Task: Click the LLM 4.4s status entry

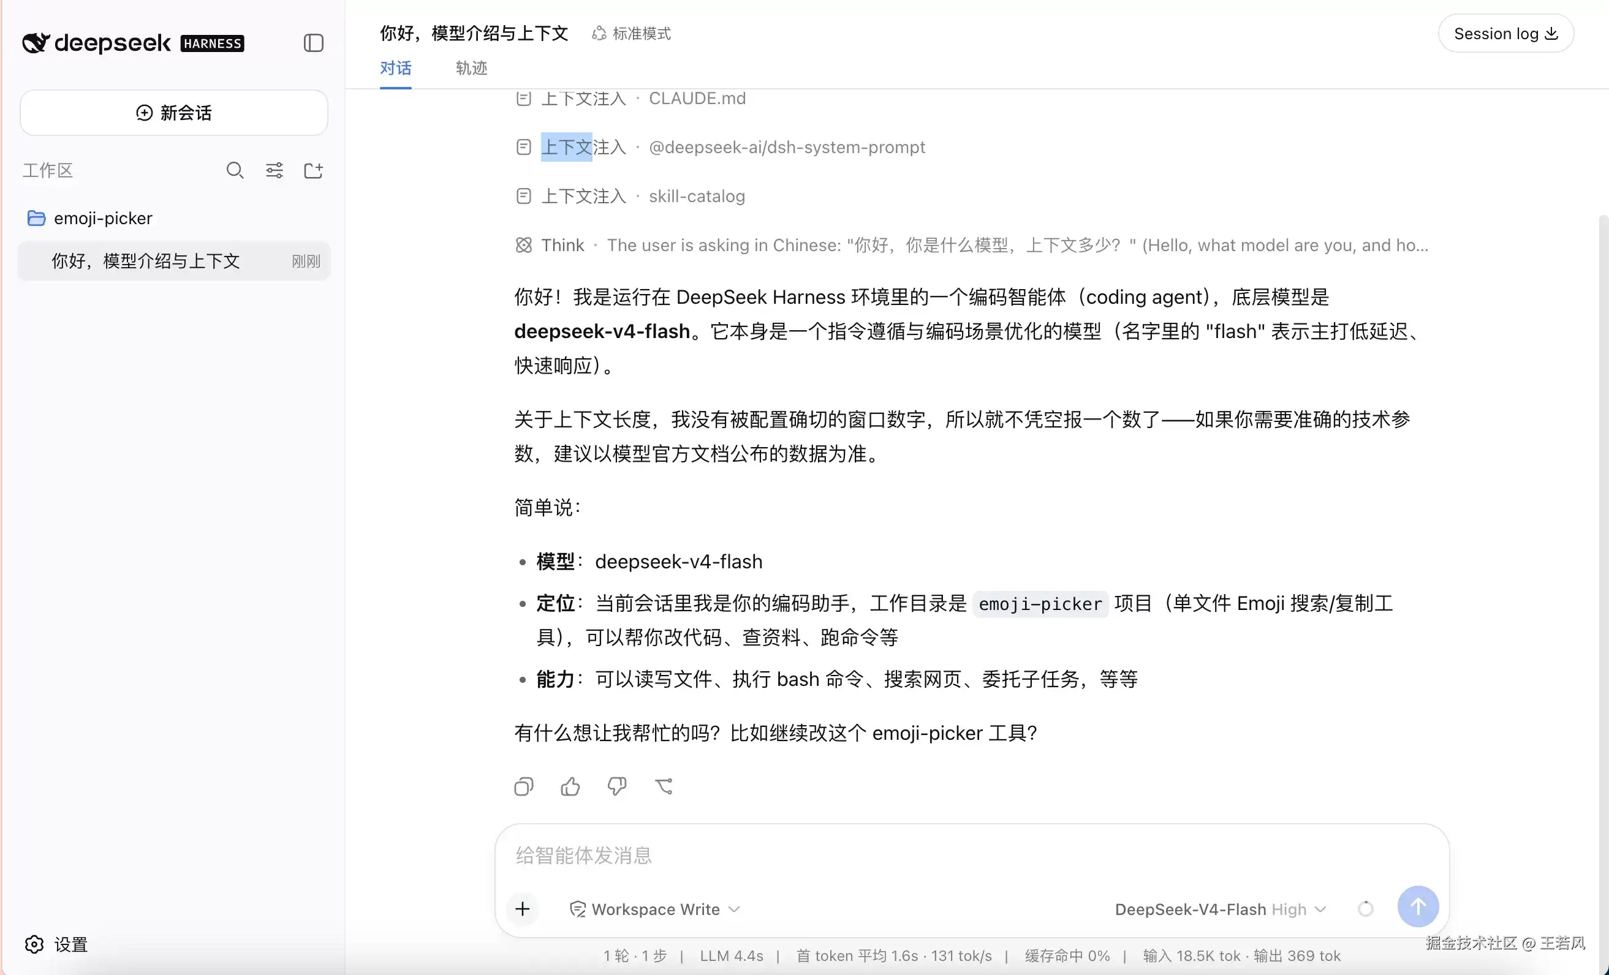Action: [x=732, y=956]
